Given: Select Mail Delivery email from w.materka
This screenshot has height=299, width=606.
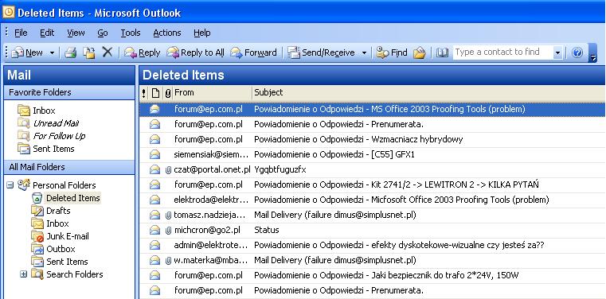Looking at the screenshot, I should tap(373, 260).
